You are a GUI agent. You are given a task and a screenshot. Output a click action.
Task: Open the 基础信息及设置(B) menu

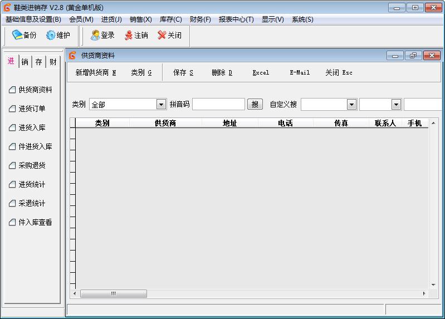pyautogui.click(x=33, y=19)
